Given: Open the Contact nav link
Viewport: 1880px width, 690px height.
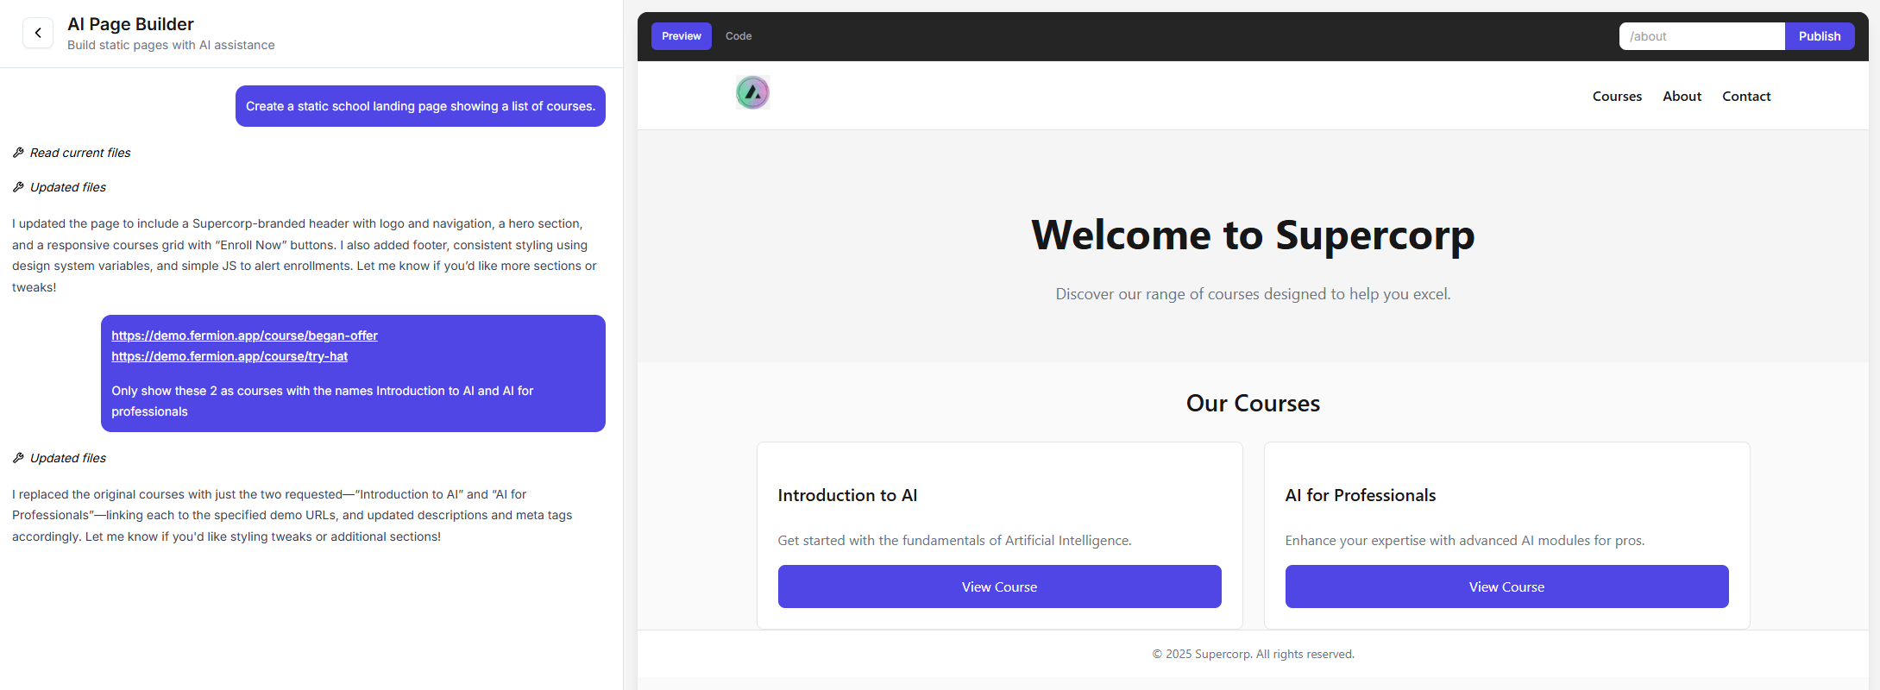Looking at the screenshot, I should pos(1745,97).
